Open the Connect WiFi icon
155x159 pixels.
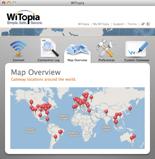(18, 48)
